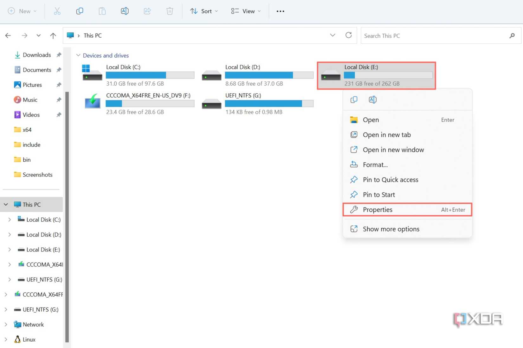The width and height of the screenshot is (523, 348).
Task: Select the UEFI_NTFS (G:) drive tile
Action: tap(257, 104)
